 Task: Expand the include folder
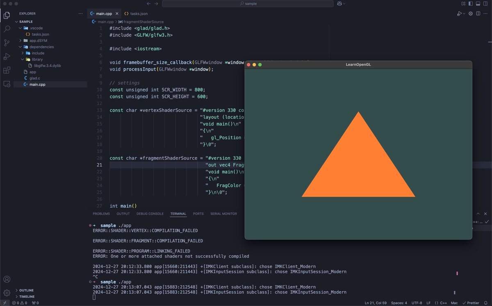(50, 53)
